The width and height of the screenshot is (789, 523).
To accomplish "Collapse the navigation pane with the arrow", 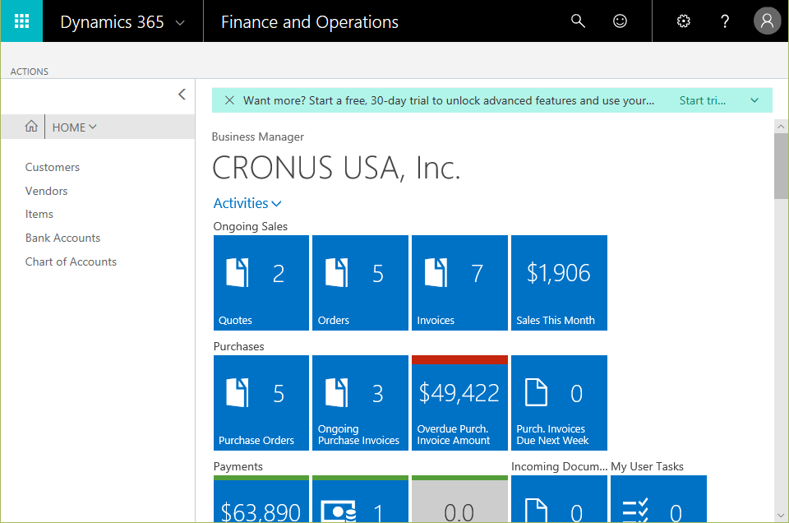I will (182, 94).
